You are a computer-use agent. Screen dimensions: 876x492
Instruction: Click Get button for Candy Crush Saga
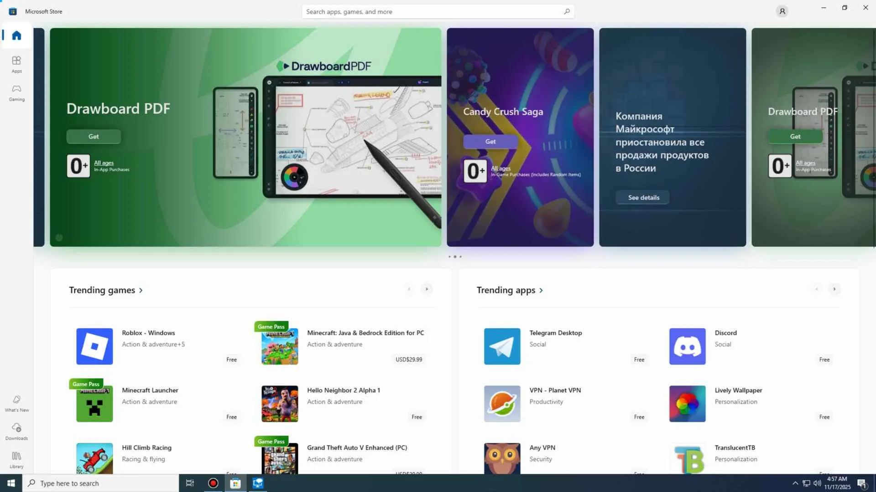[x=490, y=142]
